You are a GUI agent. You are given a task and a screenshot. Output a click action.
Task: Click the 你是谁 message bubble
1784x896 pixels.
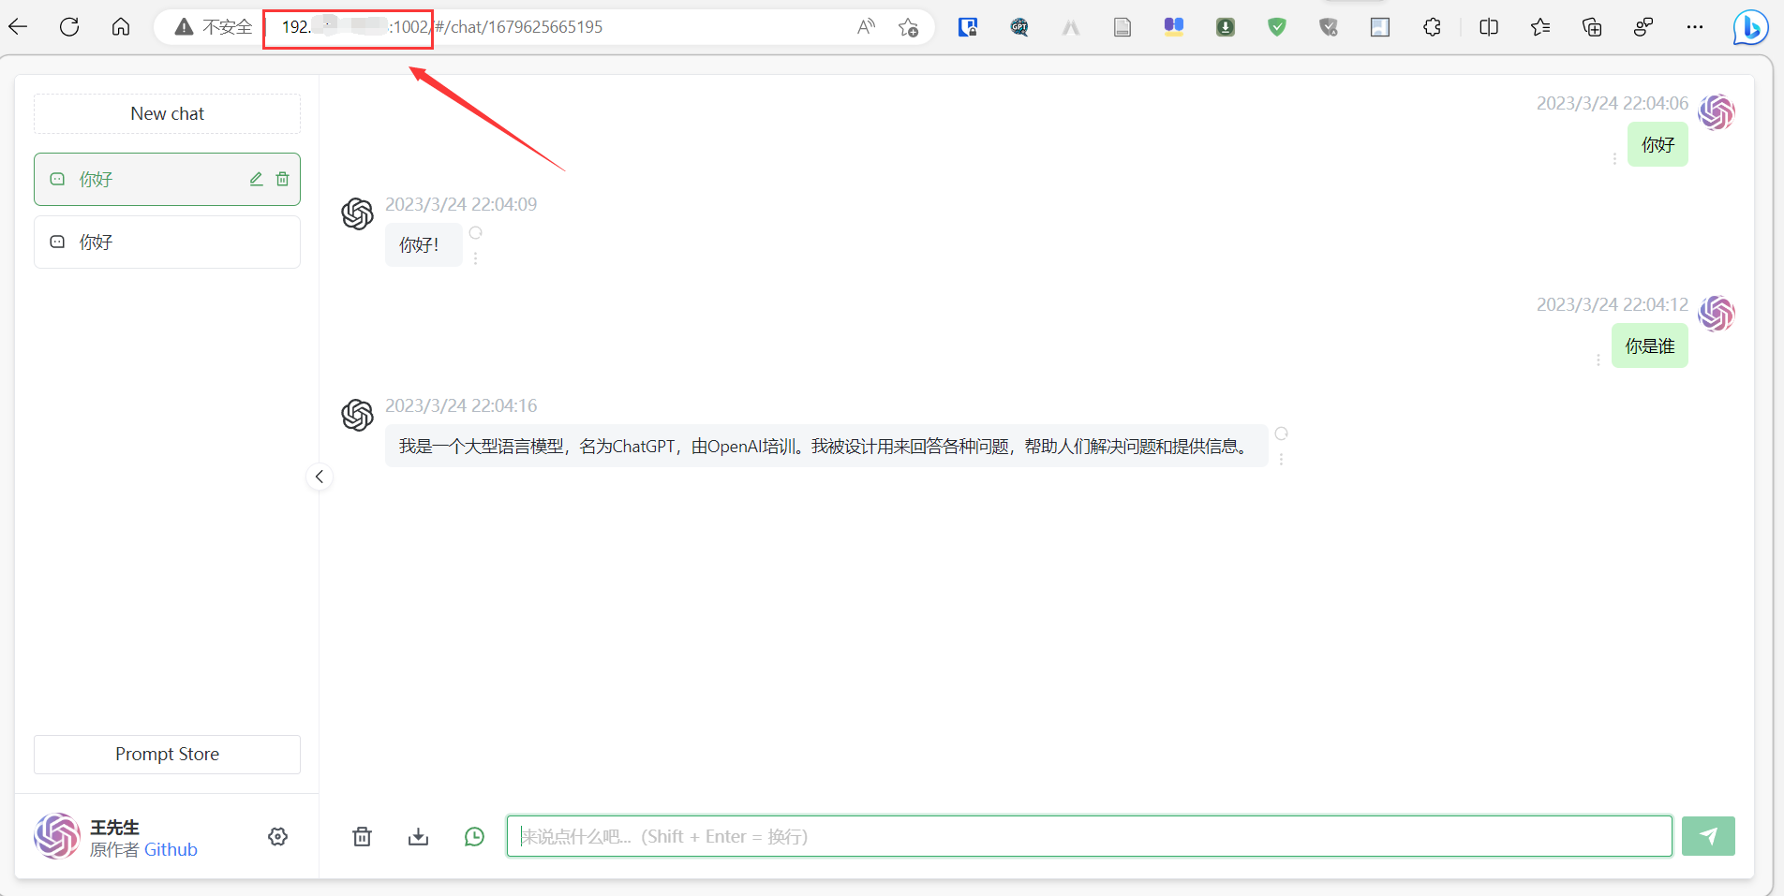pyautogui.click(x=1649, y=345)
